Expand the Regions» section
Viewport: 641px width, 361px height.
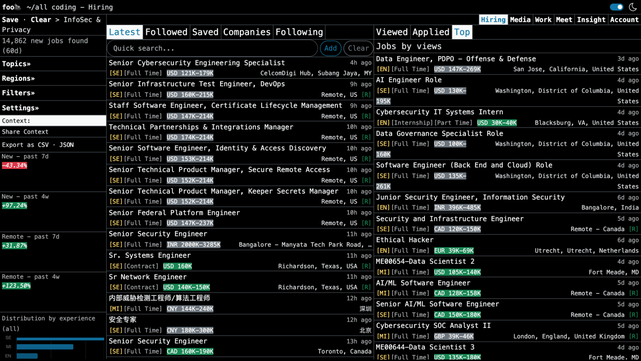pos(18,78)
